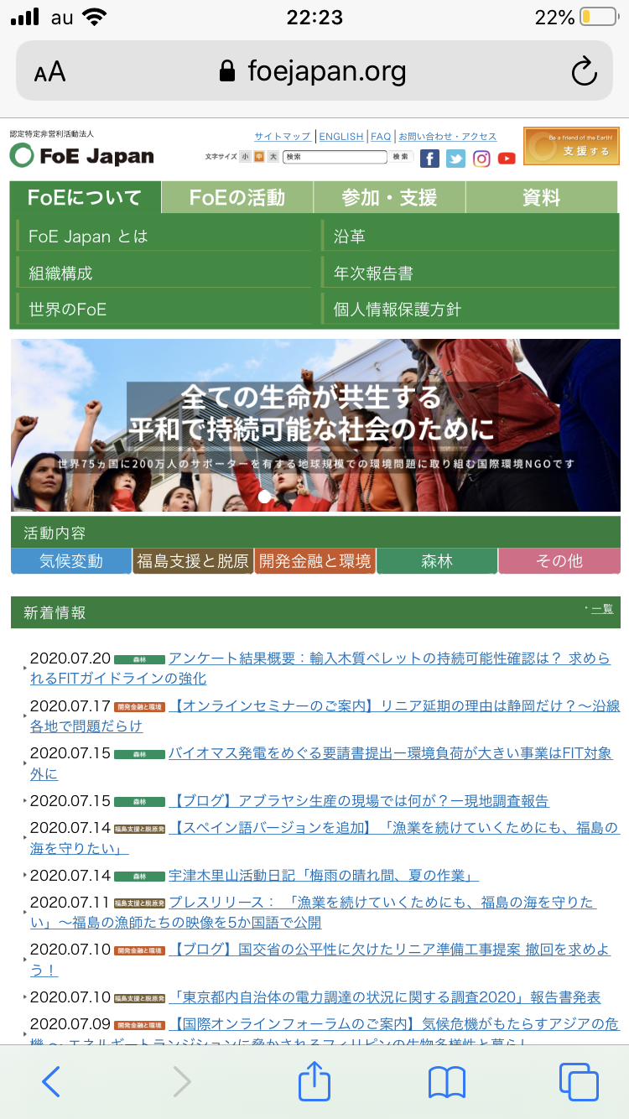Tap the Safari share icon

(314, 1081)
